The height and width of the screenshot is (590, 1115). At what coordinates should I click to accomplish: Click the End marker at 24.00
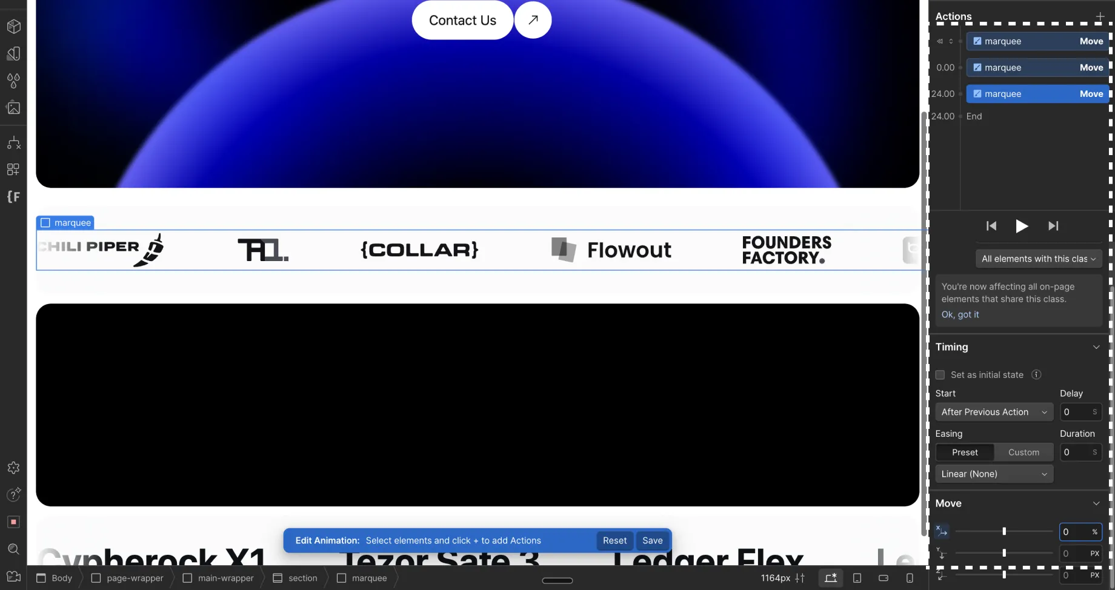tap(974, 116)
